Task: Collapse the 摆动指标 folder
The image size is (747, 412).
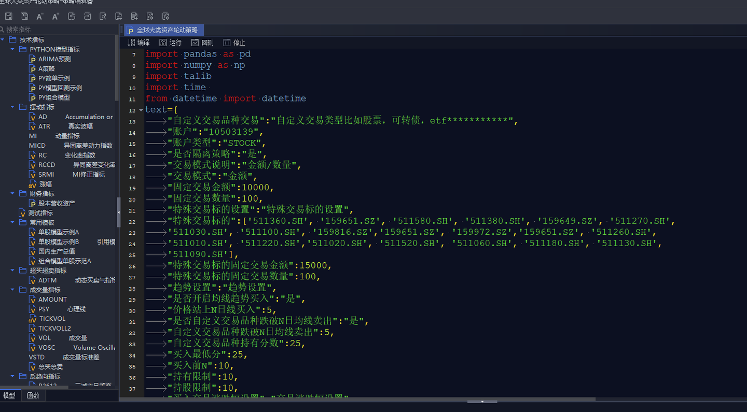Action: pyautogui.click(x=12, y=107)
